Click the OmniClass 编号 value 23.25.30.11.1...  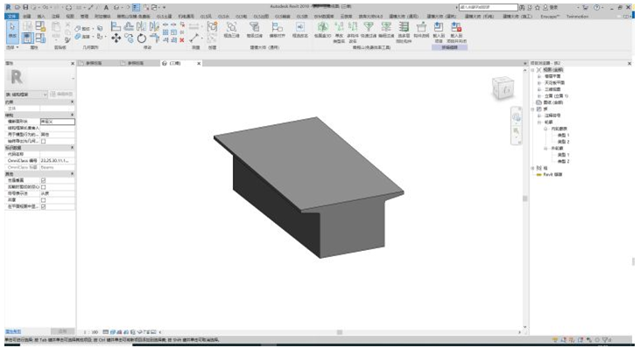58,161
